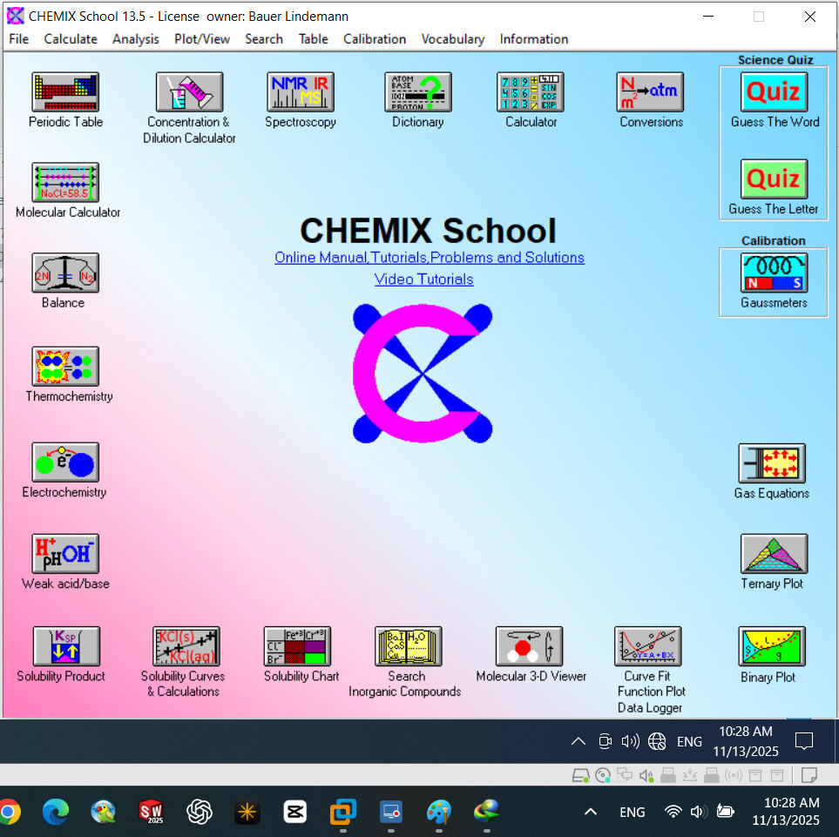Open the Dictionary icon

pyautogui.click(x=418, y=92)
